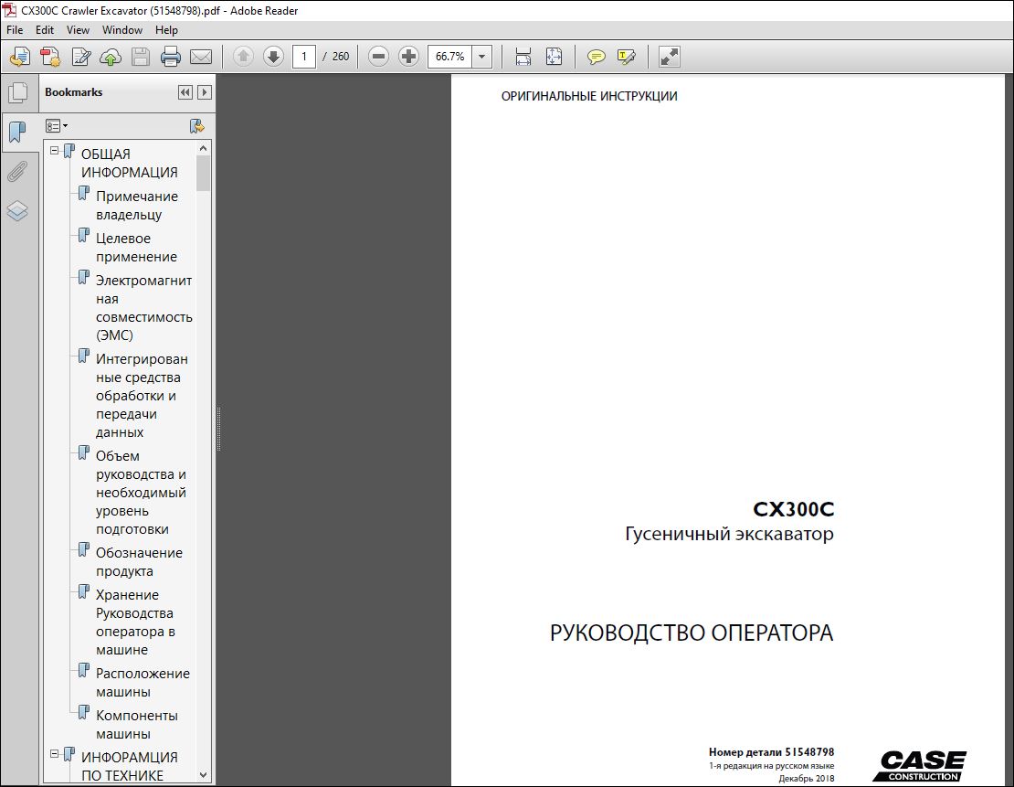Viewport: 1014px width, 787px height.
Task: Click the ОРИГИНАЛЬНЫЕ ИНСТРУКЦИИ text
Action: click(589, 96)
